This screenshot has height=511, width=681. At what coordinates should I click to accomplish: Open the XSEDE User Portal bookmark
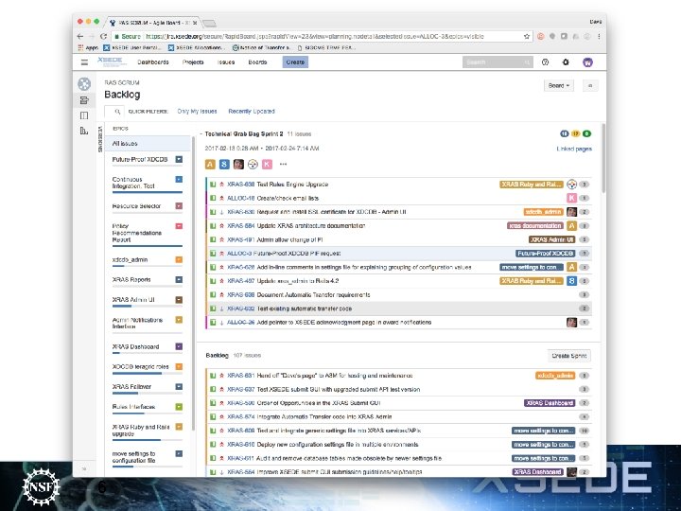pos(132,48)
